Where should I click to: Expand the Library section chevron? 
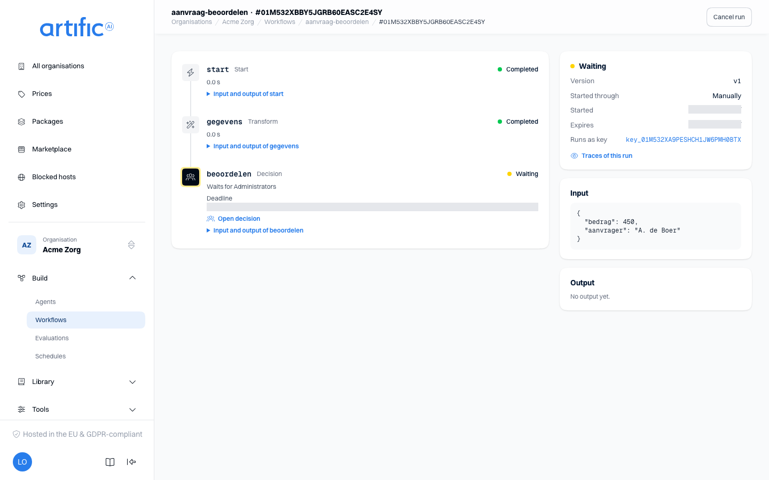tap(132, 382)
